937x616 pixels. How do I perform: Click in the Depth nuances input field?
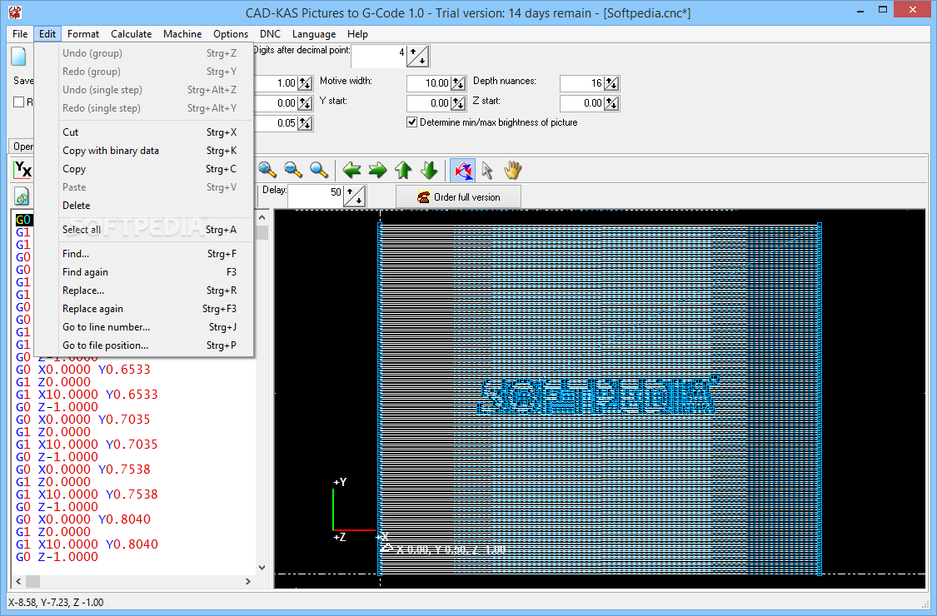(582, 83)
